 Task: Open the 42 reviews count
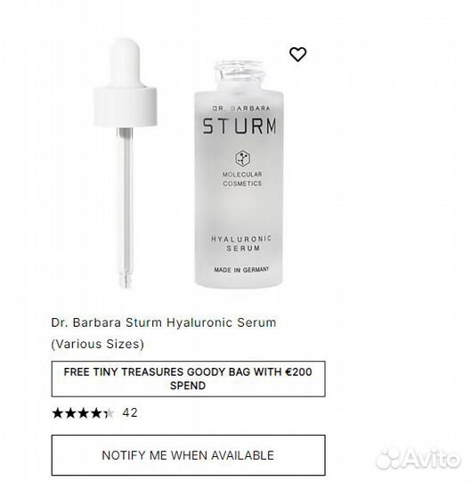click(130, 413)
